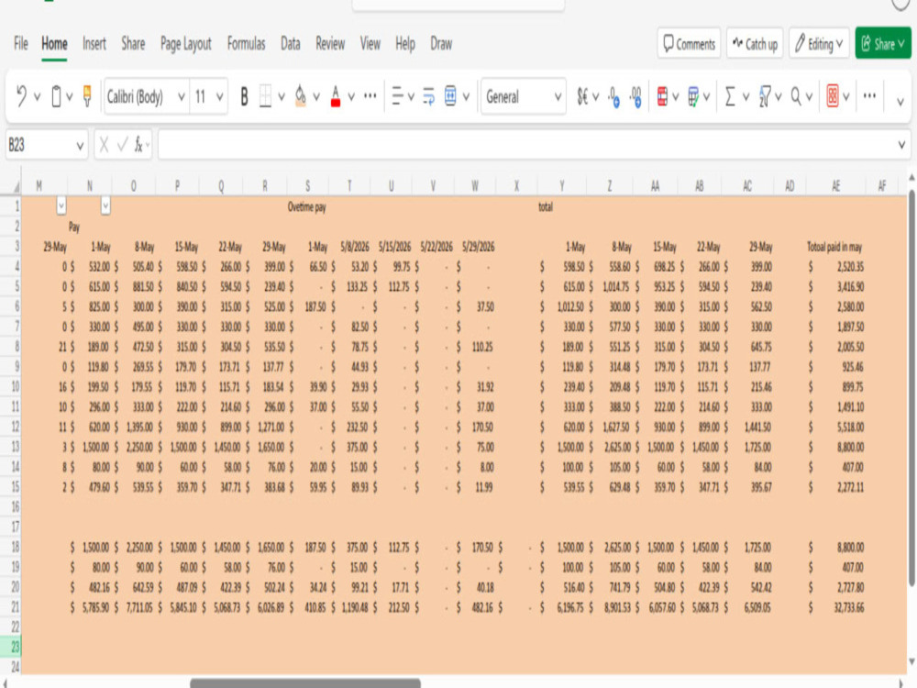Click the Undo icon

pyautogui.click(x=22, y=96)
